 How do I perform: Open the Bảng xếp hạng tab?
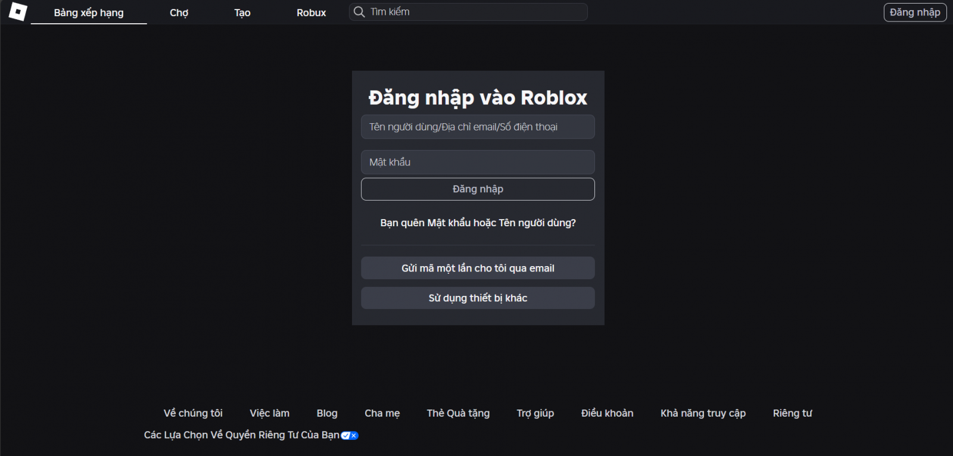[89, 13]
